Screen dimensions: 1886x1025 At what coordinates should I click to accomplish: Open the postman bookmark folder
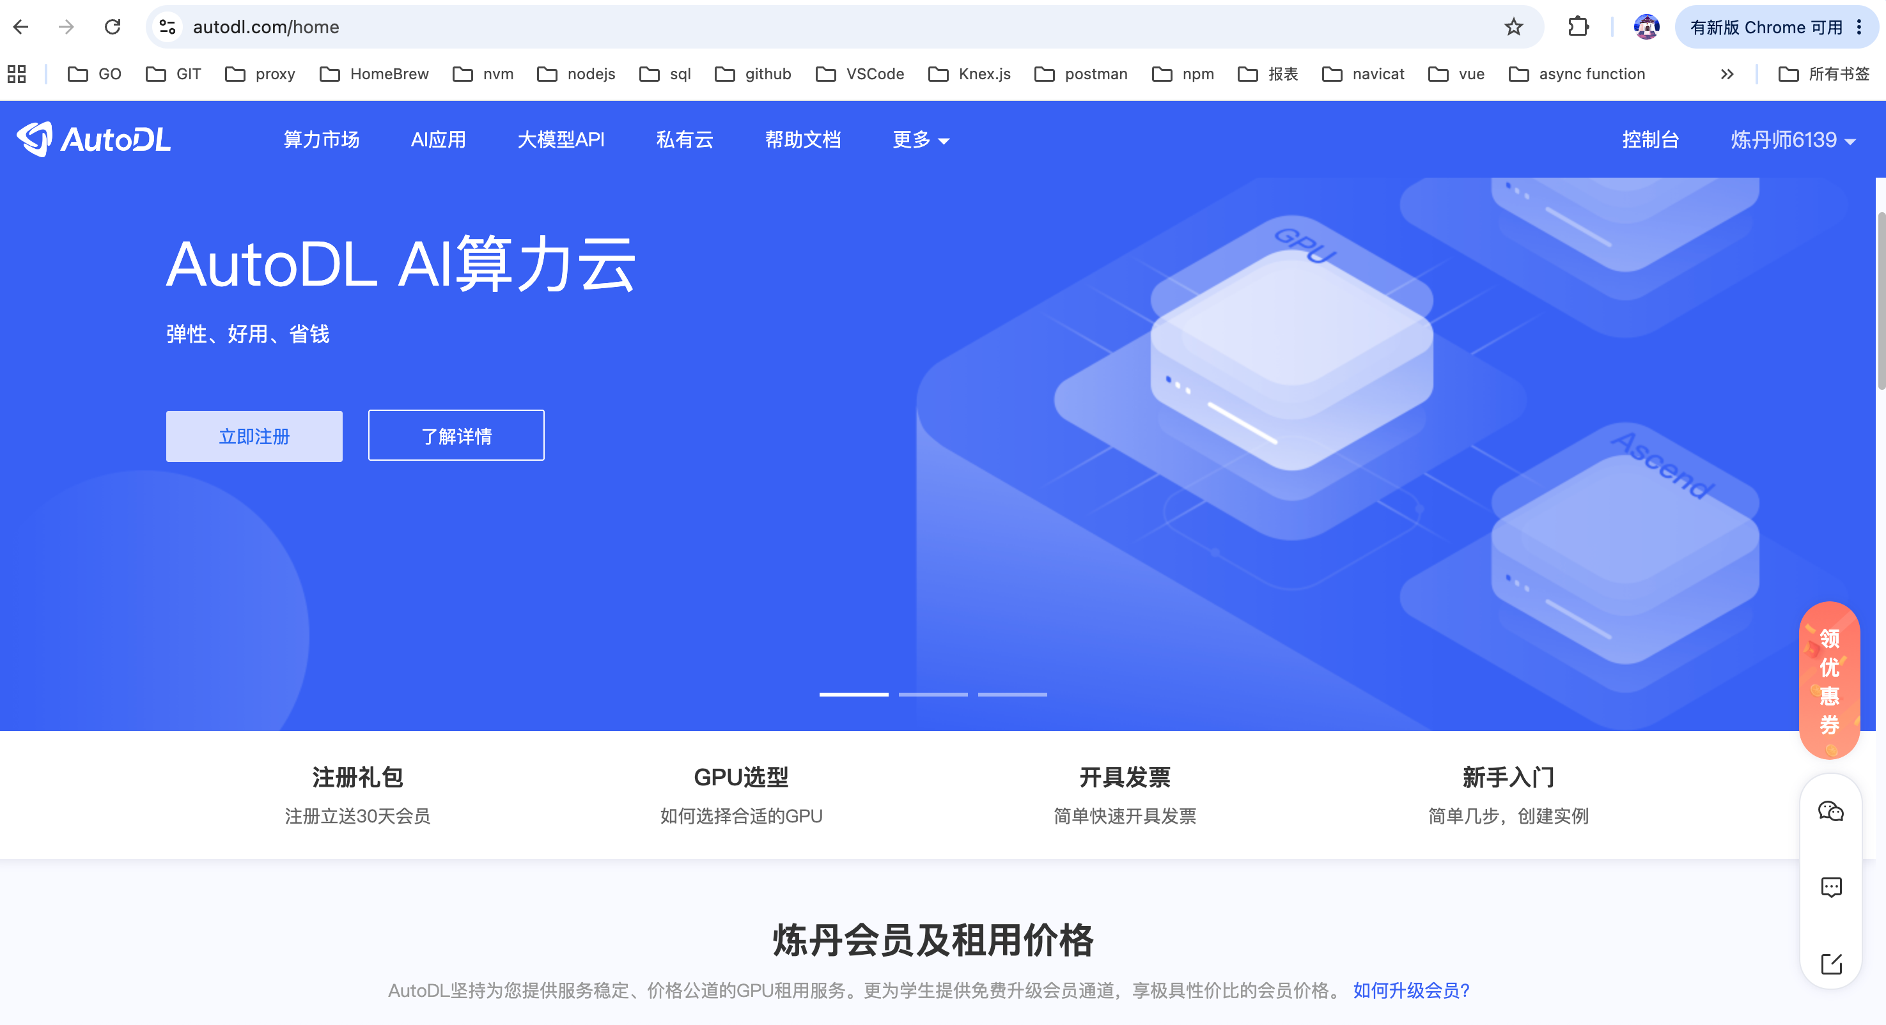[1080, 74]
